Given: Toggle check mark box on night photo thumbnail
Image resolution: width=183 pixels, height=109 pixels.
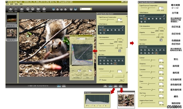Looking at the screenshot, I should pyautogui.click(x=16, y=23).
